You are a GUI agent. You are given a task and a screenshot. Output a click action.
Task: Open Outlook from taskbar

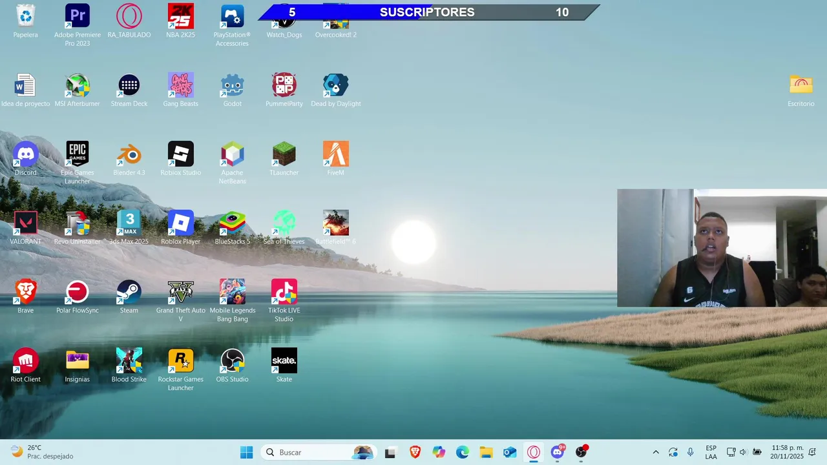(510, 452)
